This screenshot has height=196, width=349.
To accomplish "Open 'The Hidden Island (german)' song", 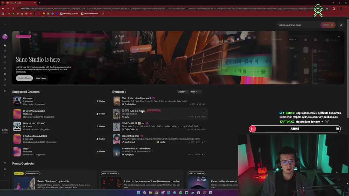I will tap(136, 98).
